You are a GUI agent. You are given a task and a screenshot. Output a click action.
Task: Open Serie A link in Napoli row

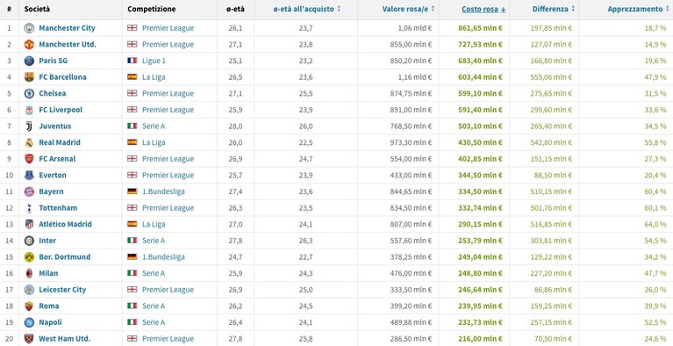click(154, 322)
